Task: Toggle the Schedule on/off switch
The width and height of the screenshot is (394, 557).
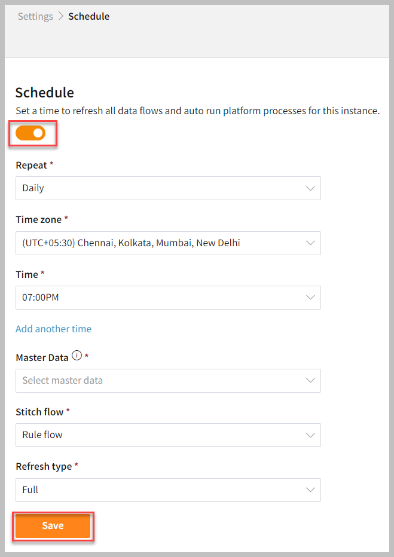Action: pos(30,133)
